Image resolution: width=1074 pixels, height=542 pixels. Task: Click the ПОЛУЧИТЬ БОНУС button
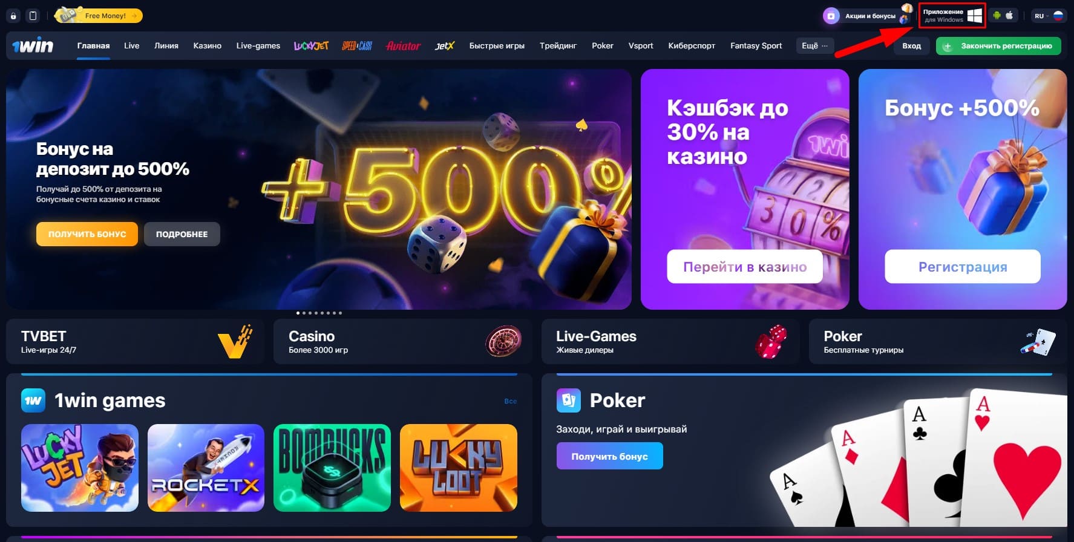[x=87, y=234]
